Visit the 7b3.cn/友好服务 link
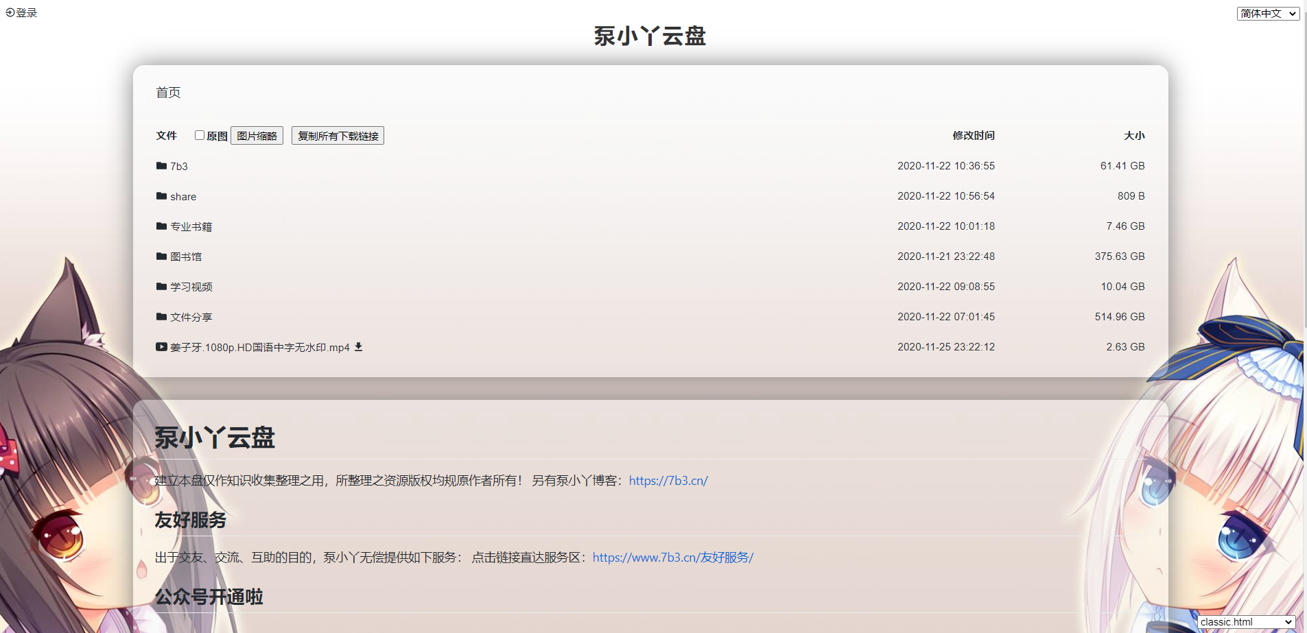Screen dimensions: 1307x633 (672, 558)
